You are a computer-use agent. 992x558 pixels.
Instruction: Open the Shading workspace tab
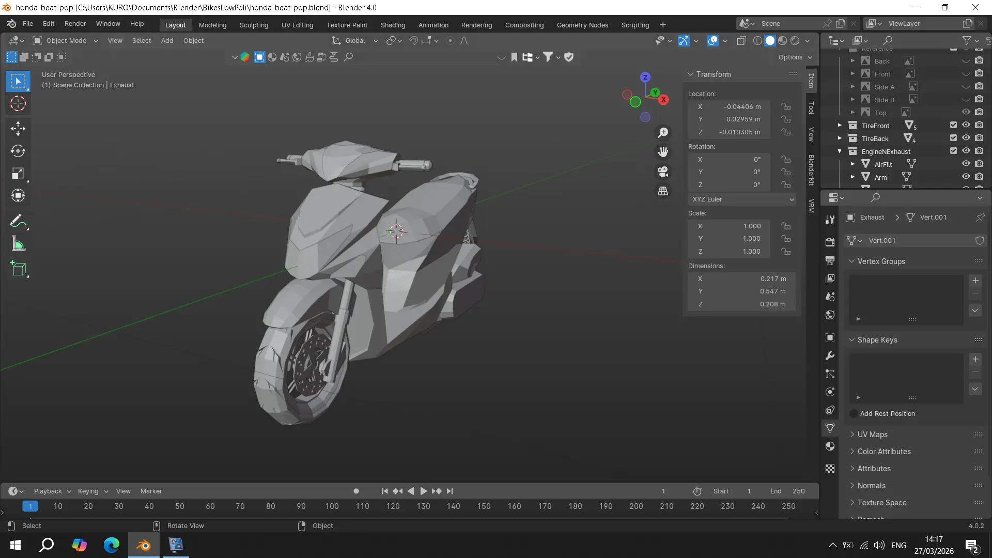(x=393, y=25)
